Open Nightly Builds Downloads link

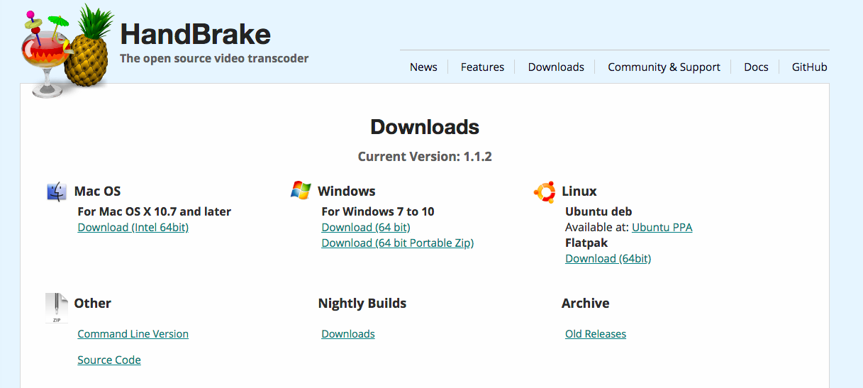tap(348, 334)
